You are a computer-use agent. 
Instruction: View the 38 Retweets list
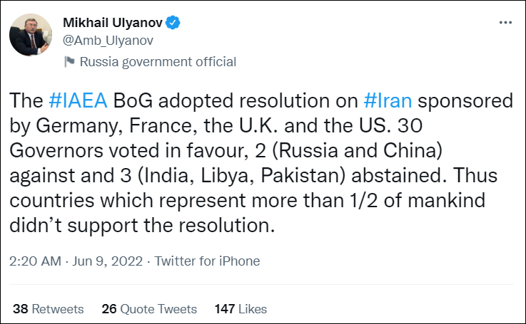[x=49, y=308]
